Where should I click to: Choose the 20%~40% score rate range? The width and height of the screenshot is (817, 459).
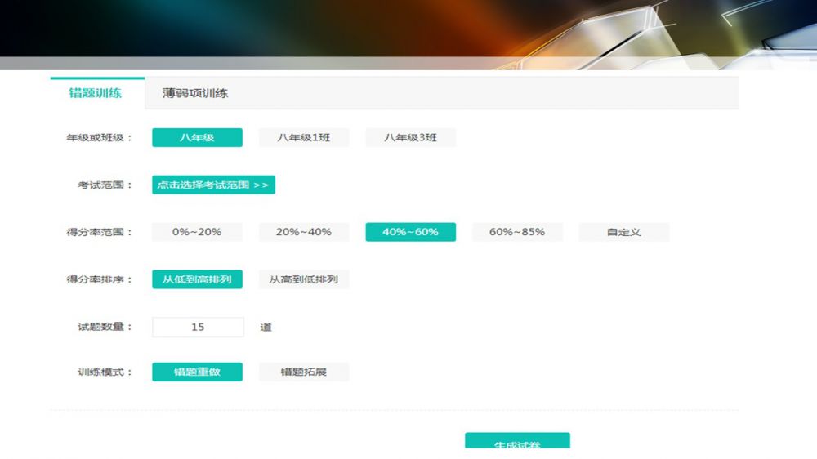coord(304,232)
